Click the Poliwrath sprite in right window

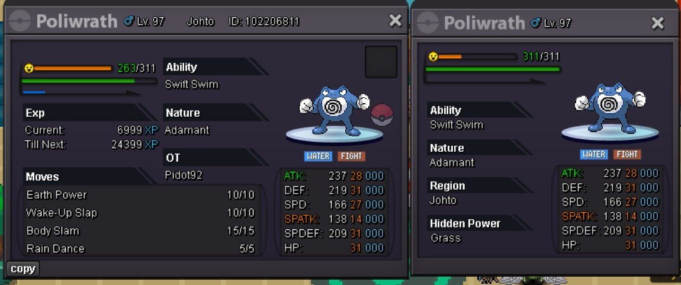tap(609, 108)
